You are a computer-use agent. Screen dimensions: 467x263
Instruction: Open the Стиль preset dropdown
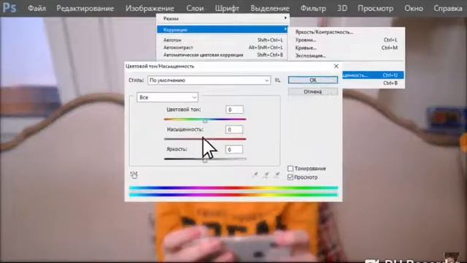tap(209, 80)
